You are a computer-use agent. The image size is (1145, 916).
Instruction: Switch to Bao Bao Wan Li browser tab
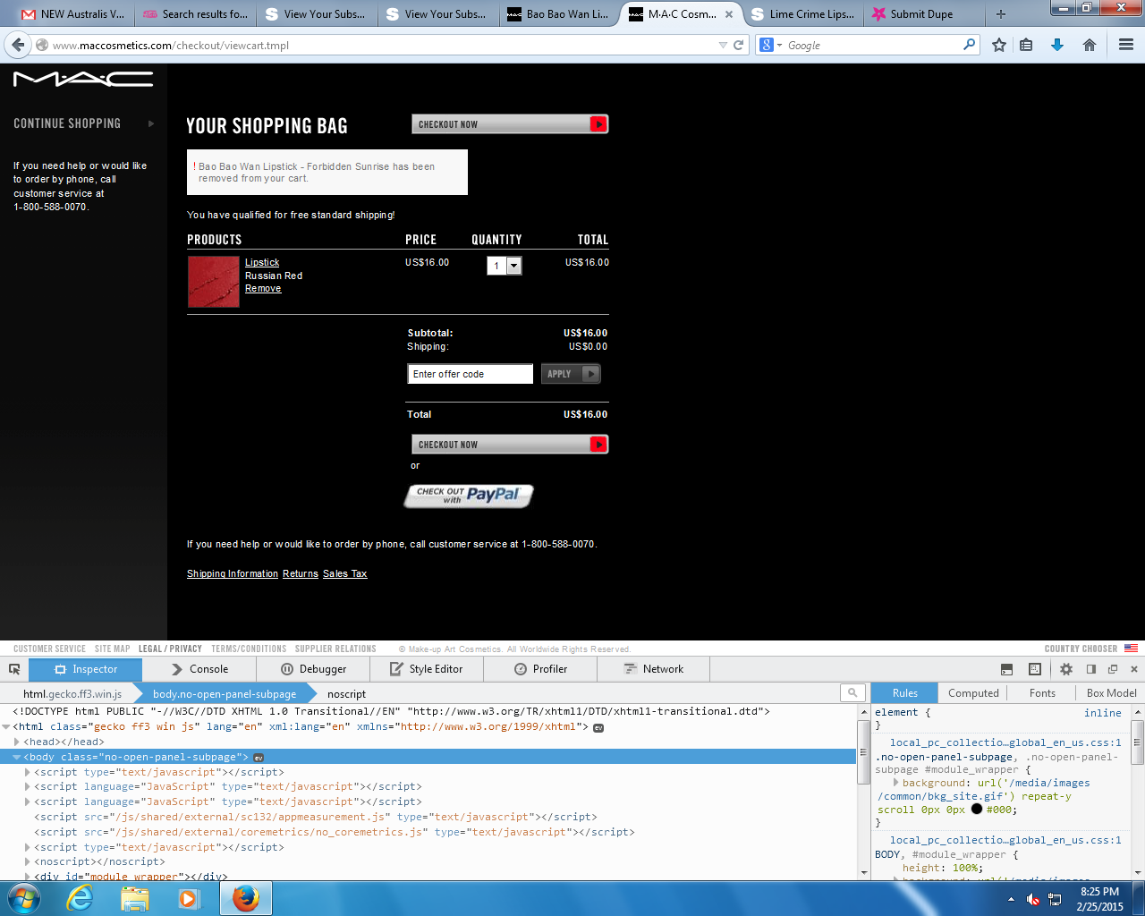tap(558, 14)
